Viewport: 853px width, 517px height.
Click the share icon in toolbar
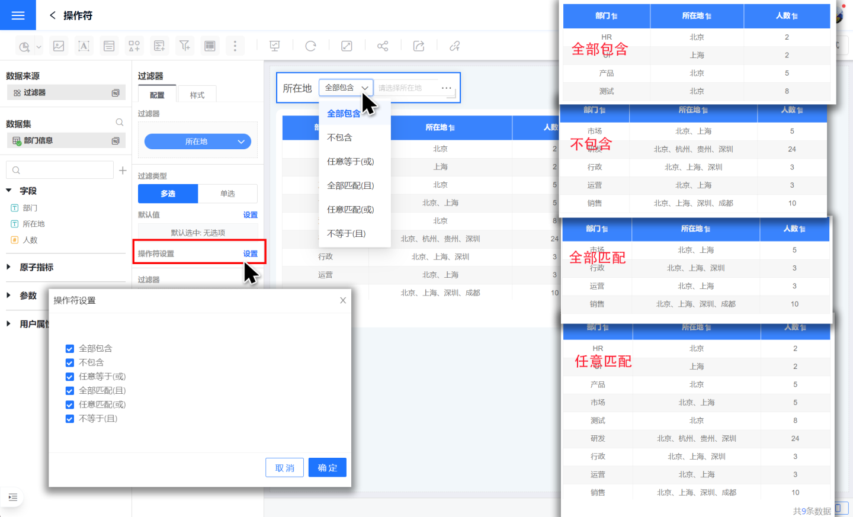point(383,46)
